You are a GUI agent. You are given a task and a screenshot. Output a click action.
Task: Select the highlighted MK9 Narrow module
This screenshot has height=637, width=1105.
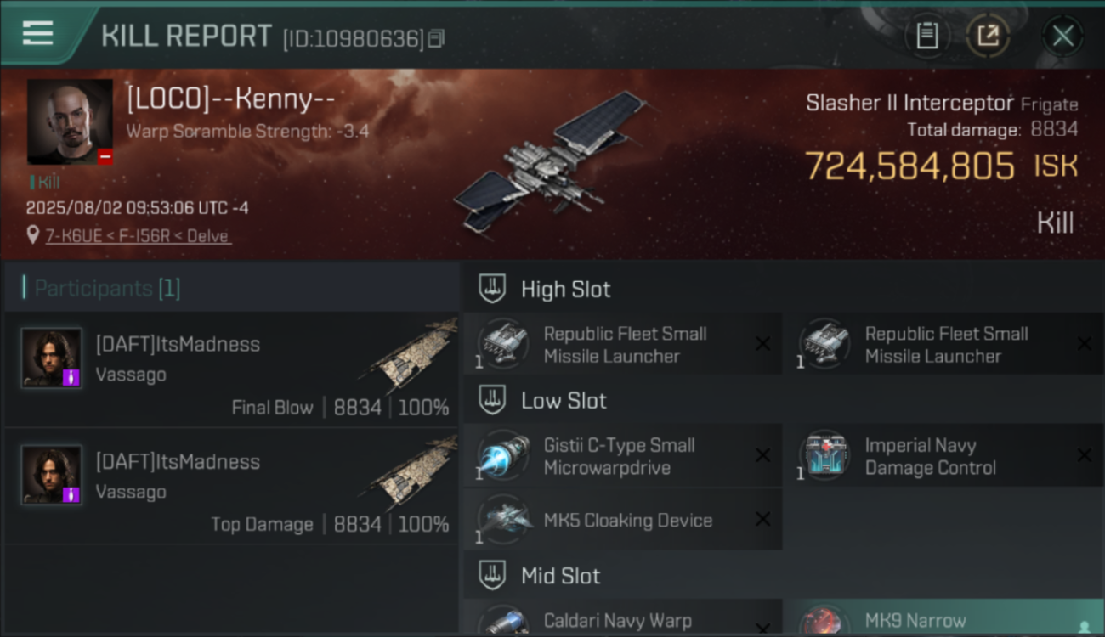tap(944, 617)
